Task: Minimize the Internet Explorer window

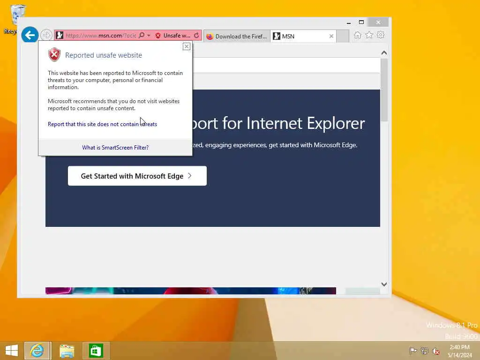Action: click(x=349, y=22)
